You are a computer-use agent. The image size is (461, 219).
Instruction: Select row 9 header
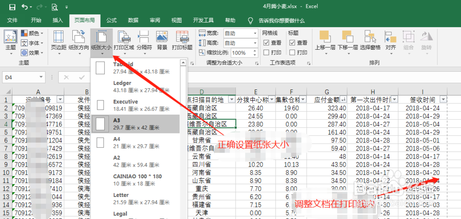[6, 164]
